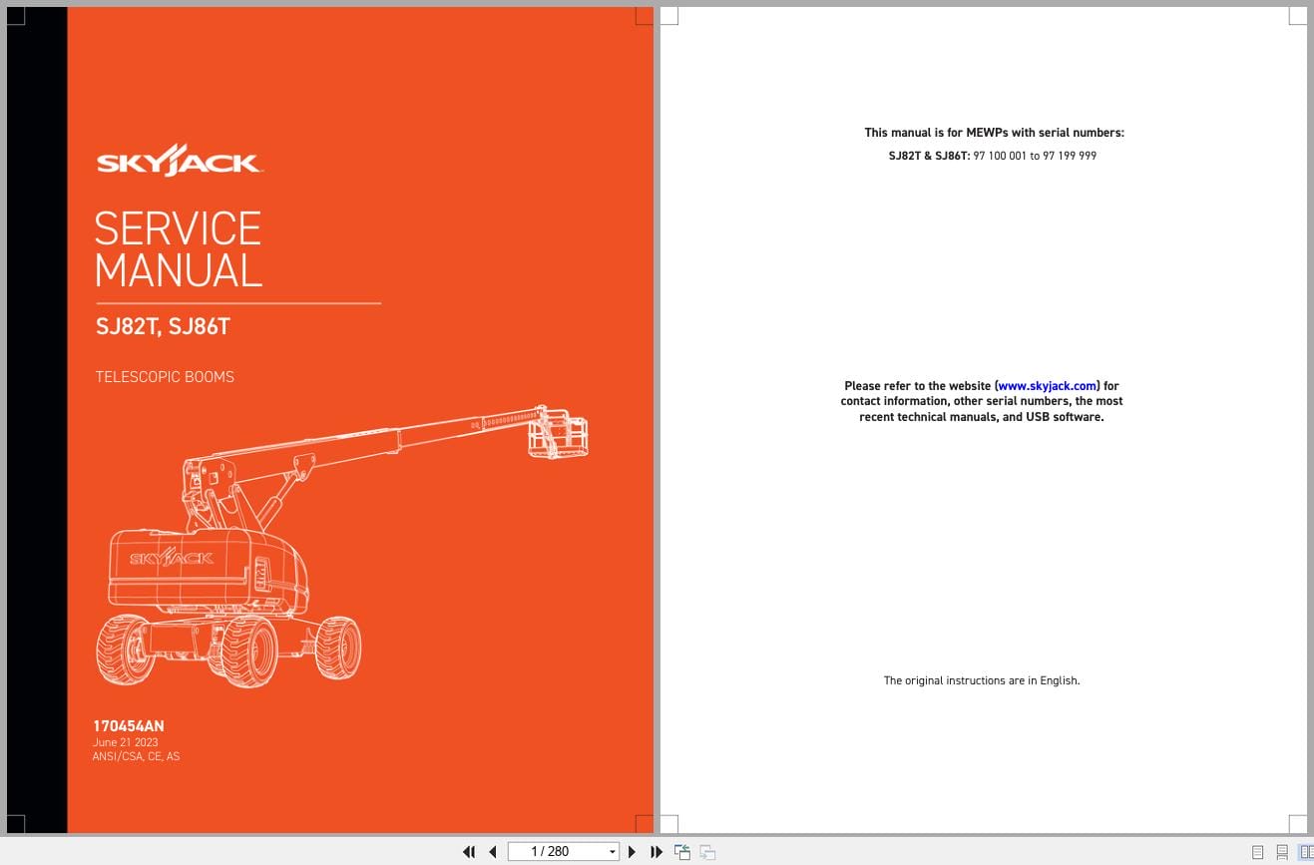Viewport: 1314px width, 865px height.
Task: Select continuous scrolling page layout
Action: point(1282,851)
